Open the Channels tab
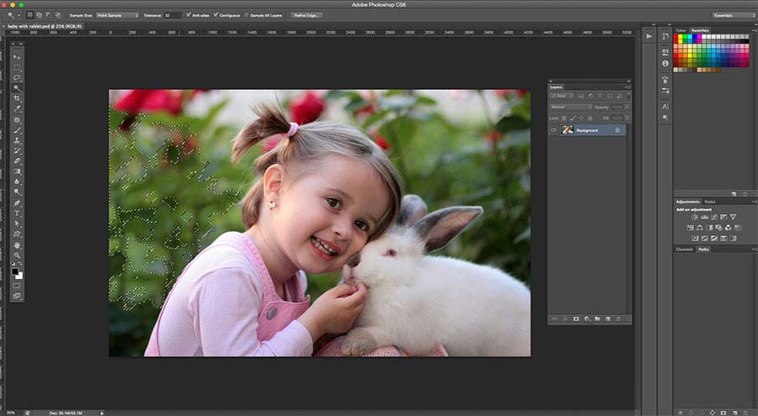Viewport: 758px width, 416px height. point(684,250)
